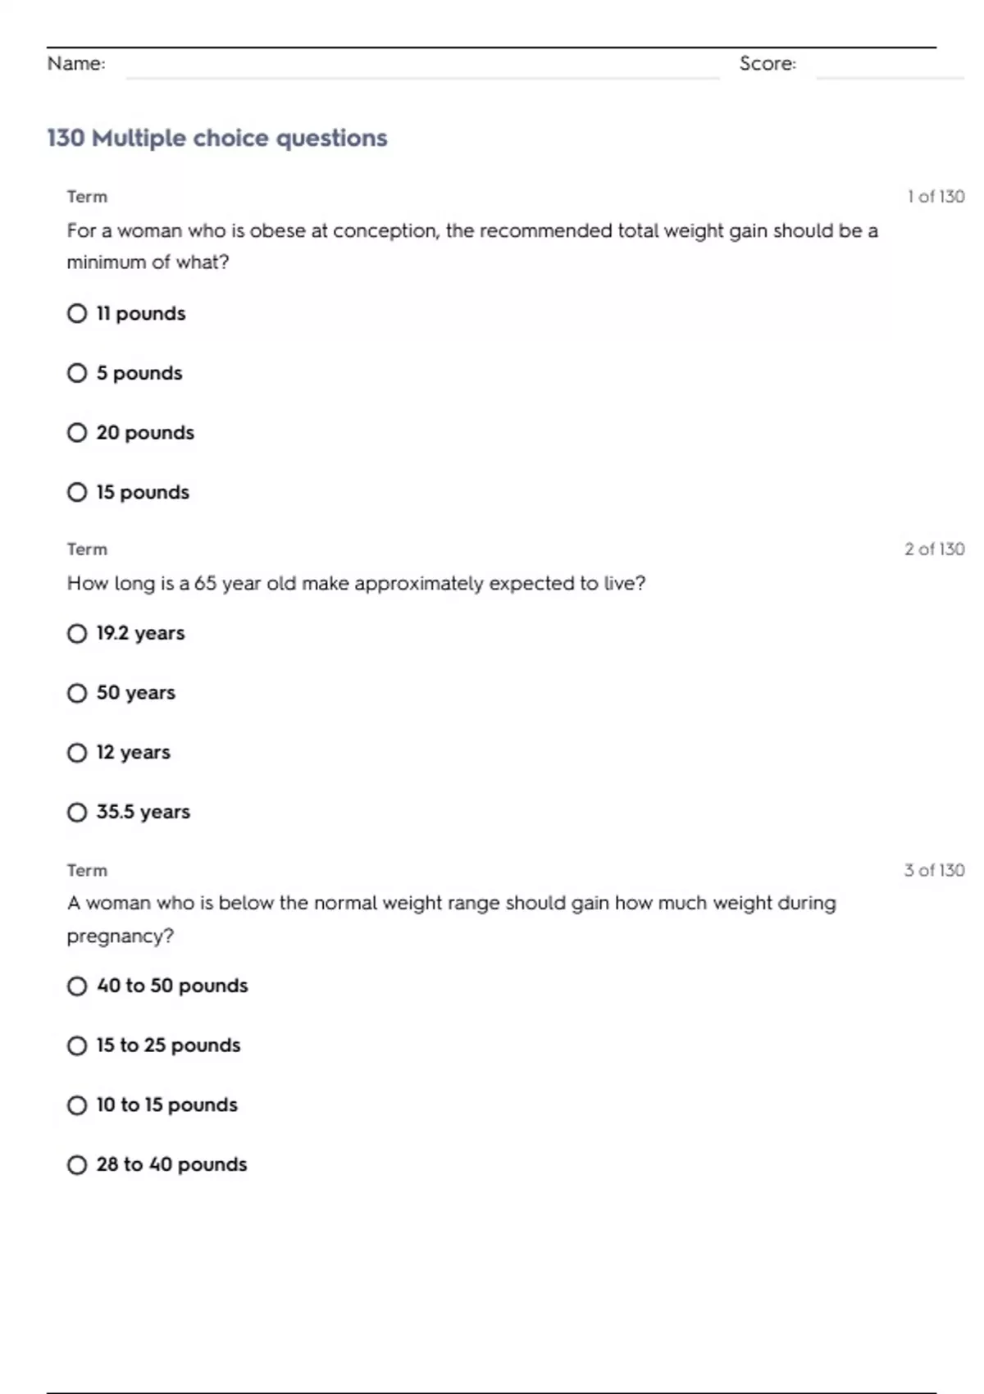Click the '1 of 130' counter
Viewport: 984px width, 1394px height.
click(936, 197)
